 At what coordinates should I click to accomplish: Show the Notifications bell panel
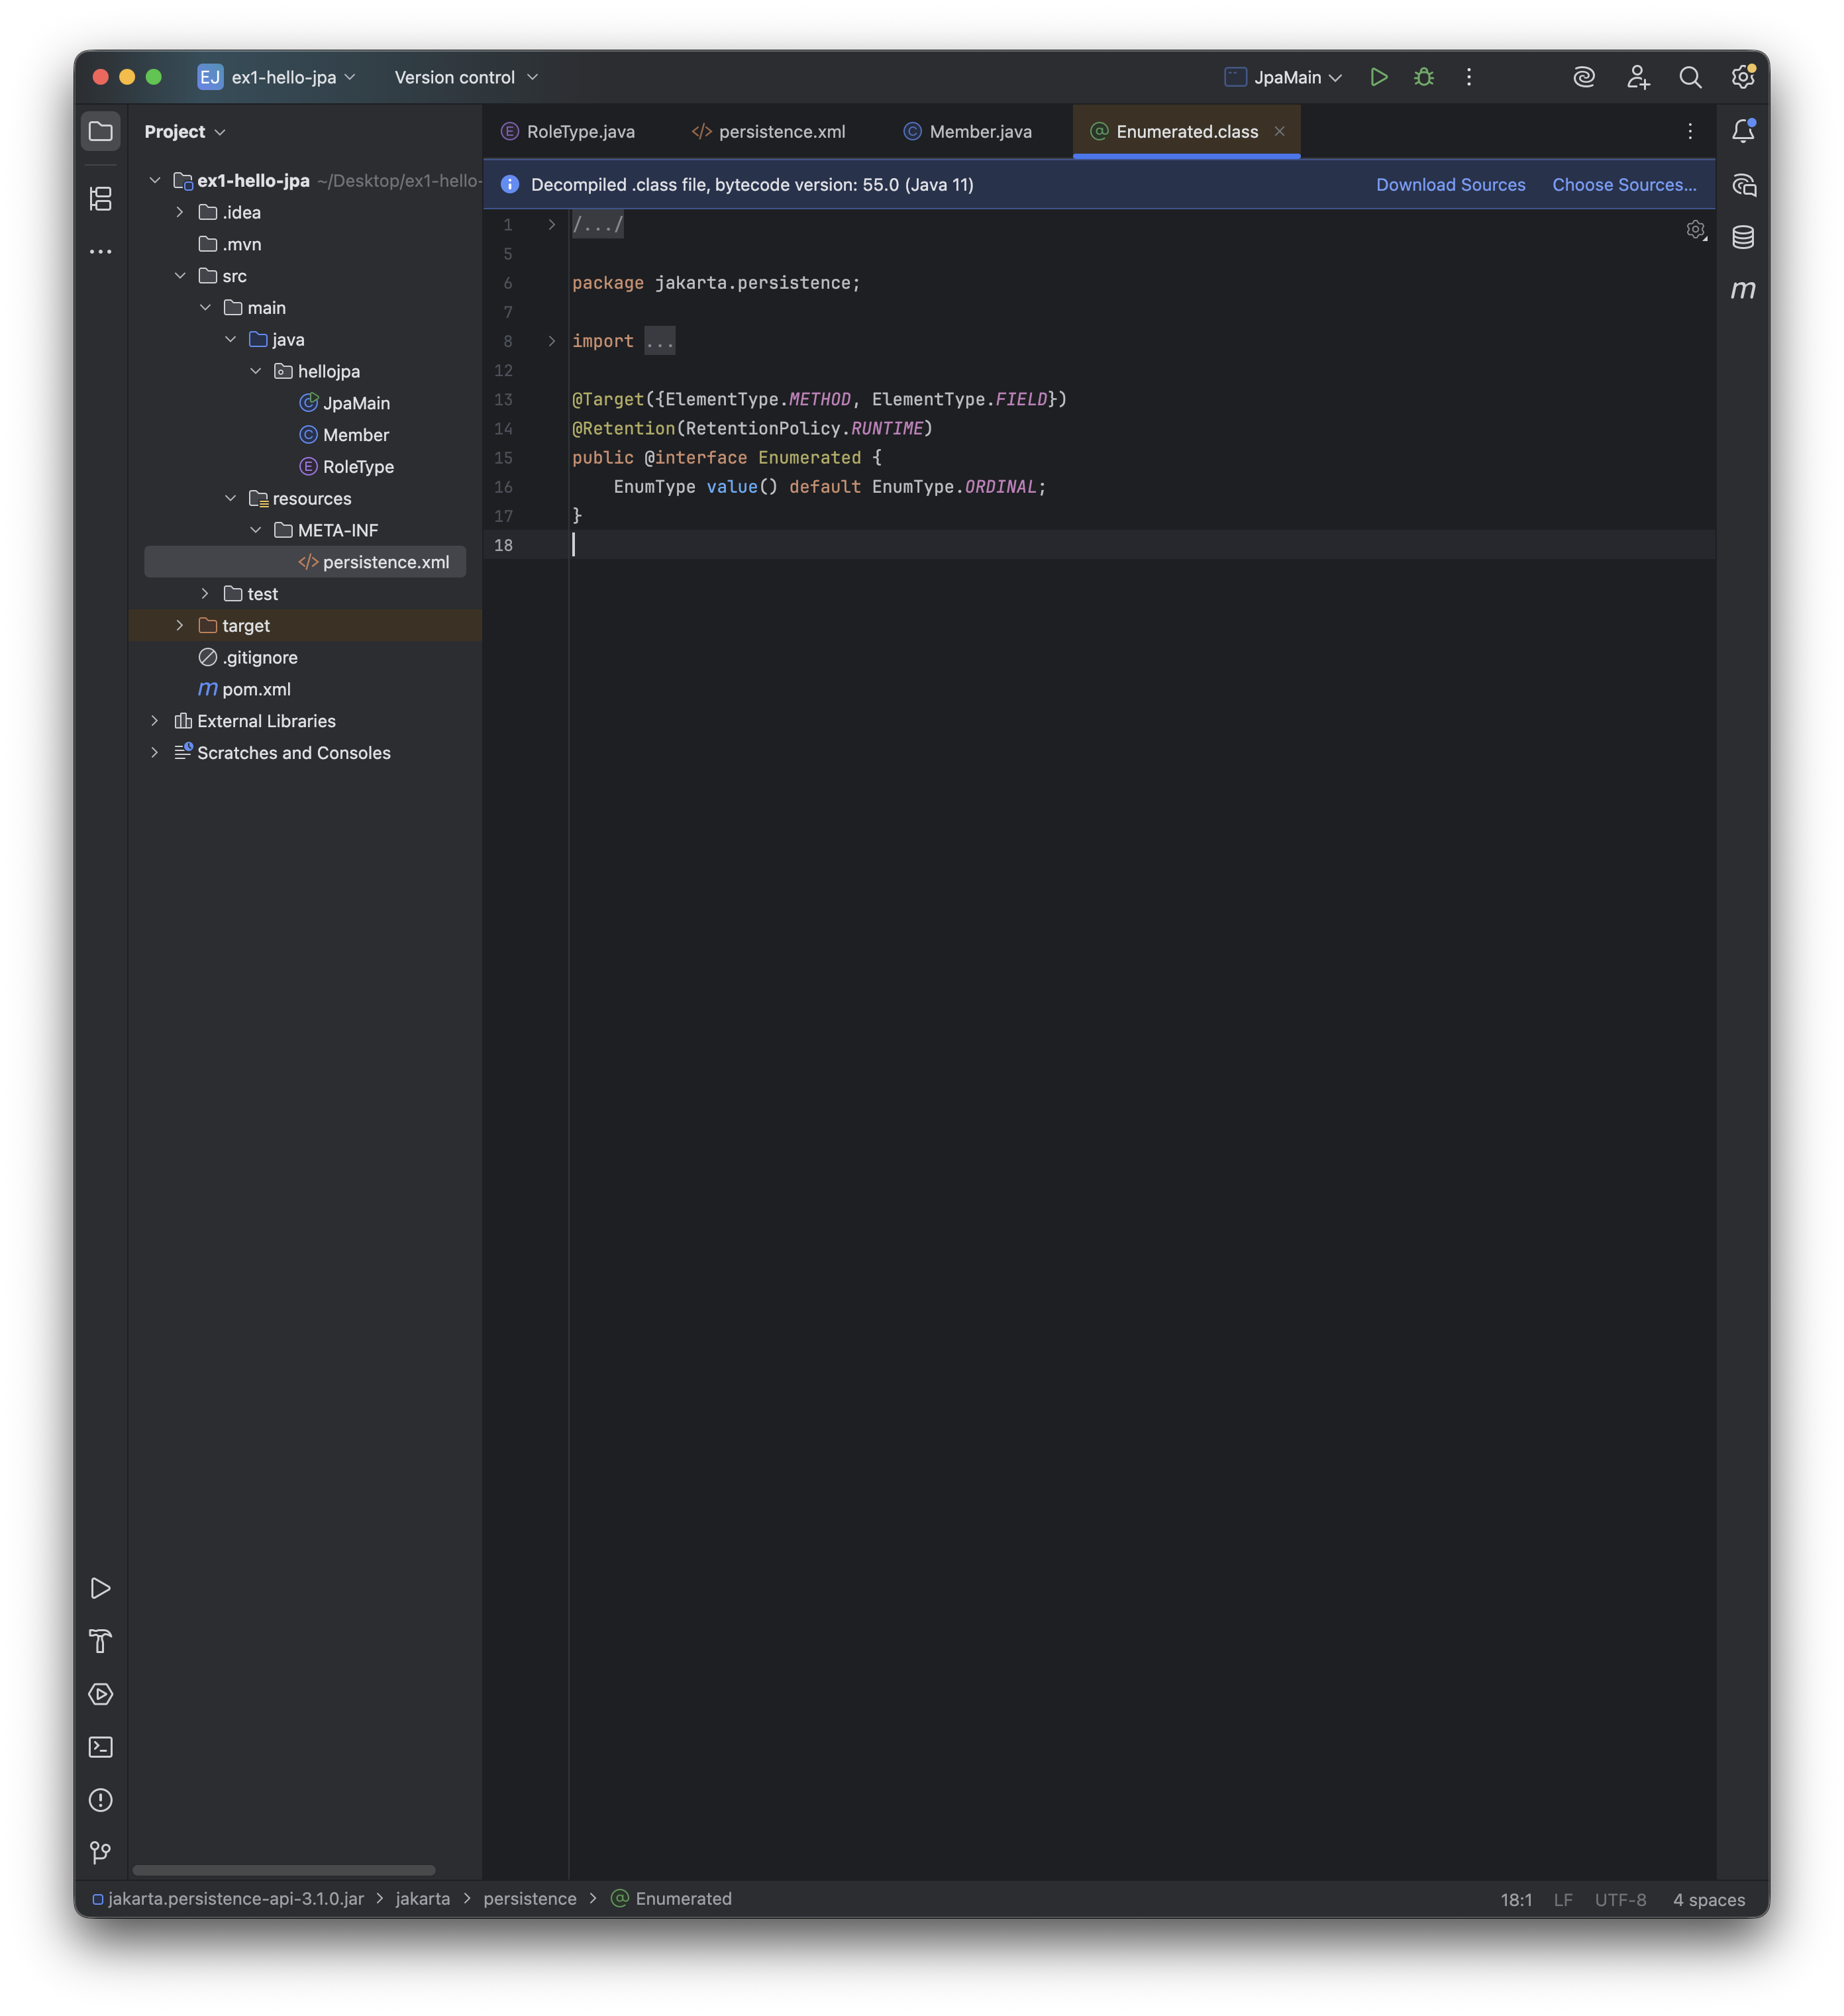coord(1742,131)
